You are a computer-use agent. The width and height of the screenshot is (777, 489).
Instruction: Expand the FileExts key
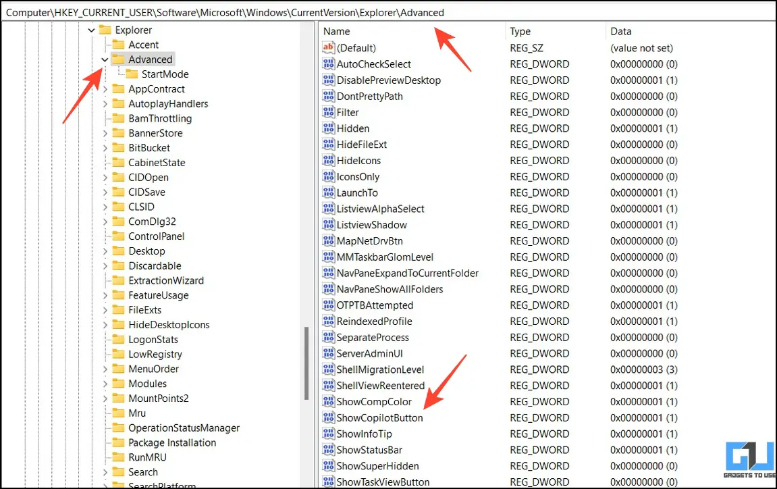click(105, 310)
